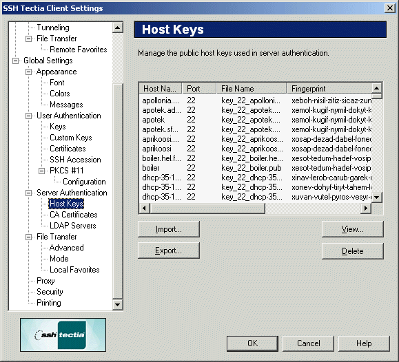Cancel the settings dialog

tap(309, 343)
